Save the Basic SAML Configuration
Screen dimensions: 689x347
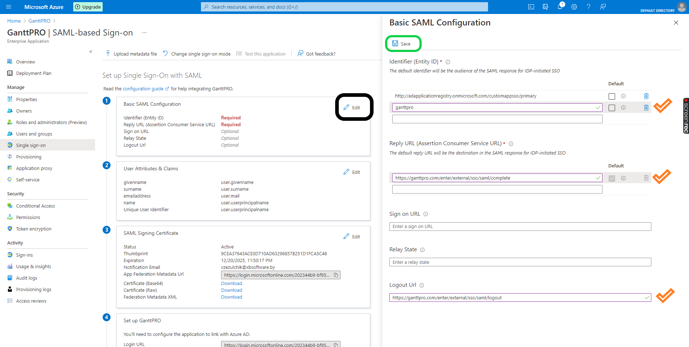tap(402, 44)
